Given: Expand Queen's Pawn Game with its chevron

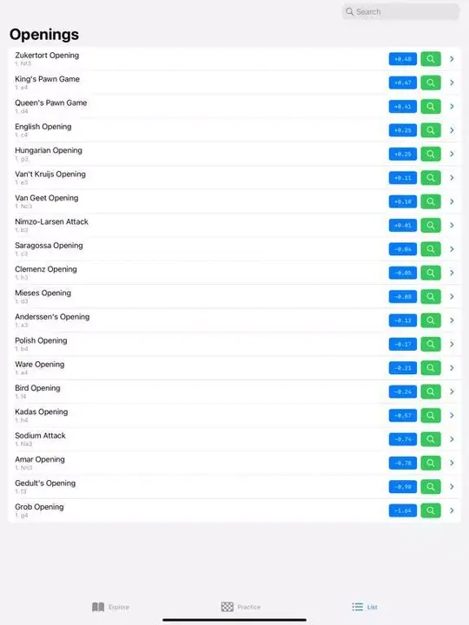Looking at the screenshot, I should [452, 107].
